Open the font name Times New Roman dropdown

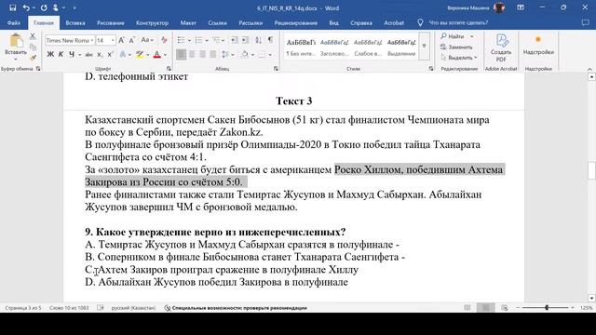(x=91, y=40)
